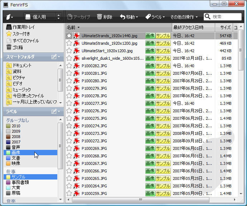Select the 文書 label
The image size is (247, 206).
[30, 158]
